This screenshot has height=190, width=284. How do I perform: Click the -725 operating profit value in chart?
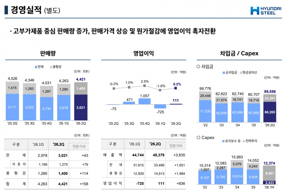[x=160, y=112]
